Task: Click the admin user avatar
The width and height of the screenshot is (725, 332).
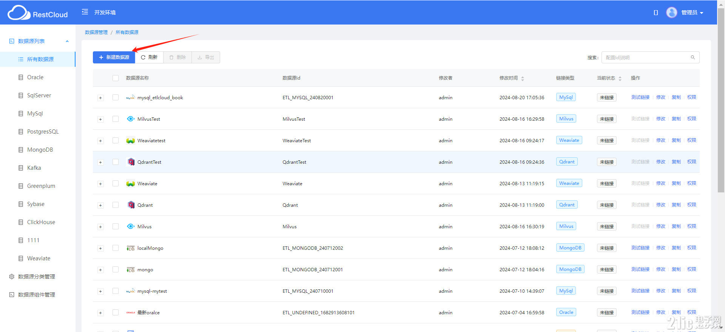Action: 672,12
